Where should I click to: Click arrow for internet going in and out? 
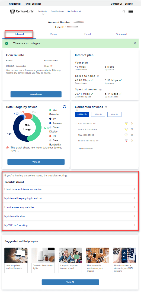coord(134,198)
